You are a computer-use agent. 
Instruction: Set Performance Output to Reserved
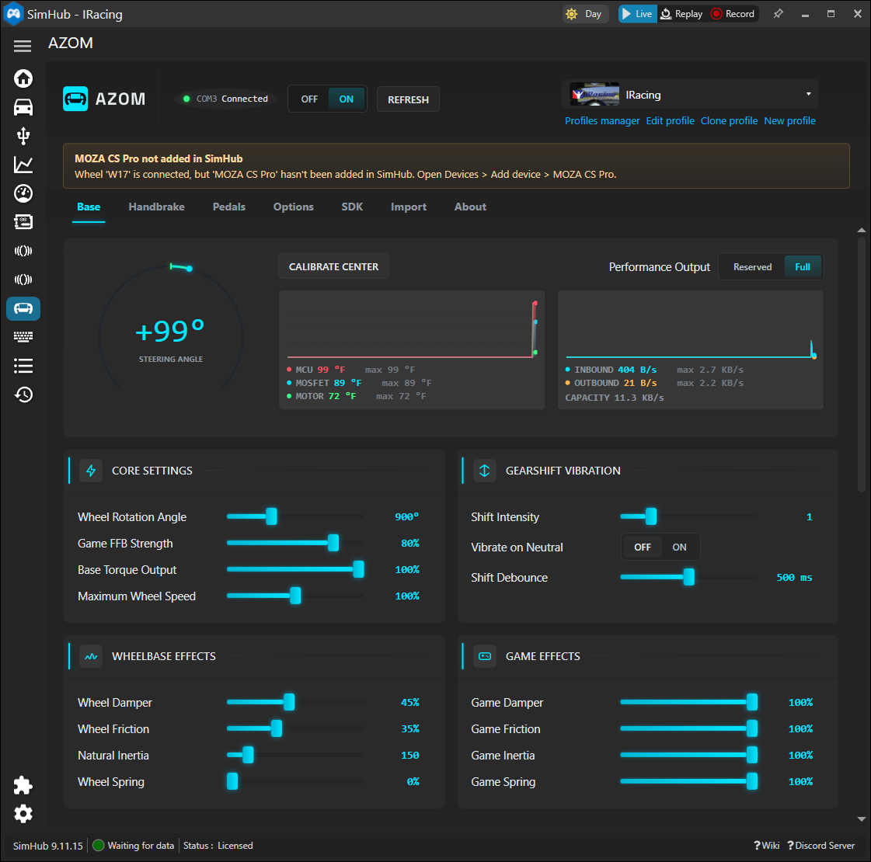tap(752, 267)
